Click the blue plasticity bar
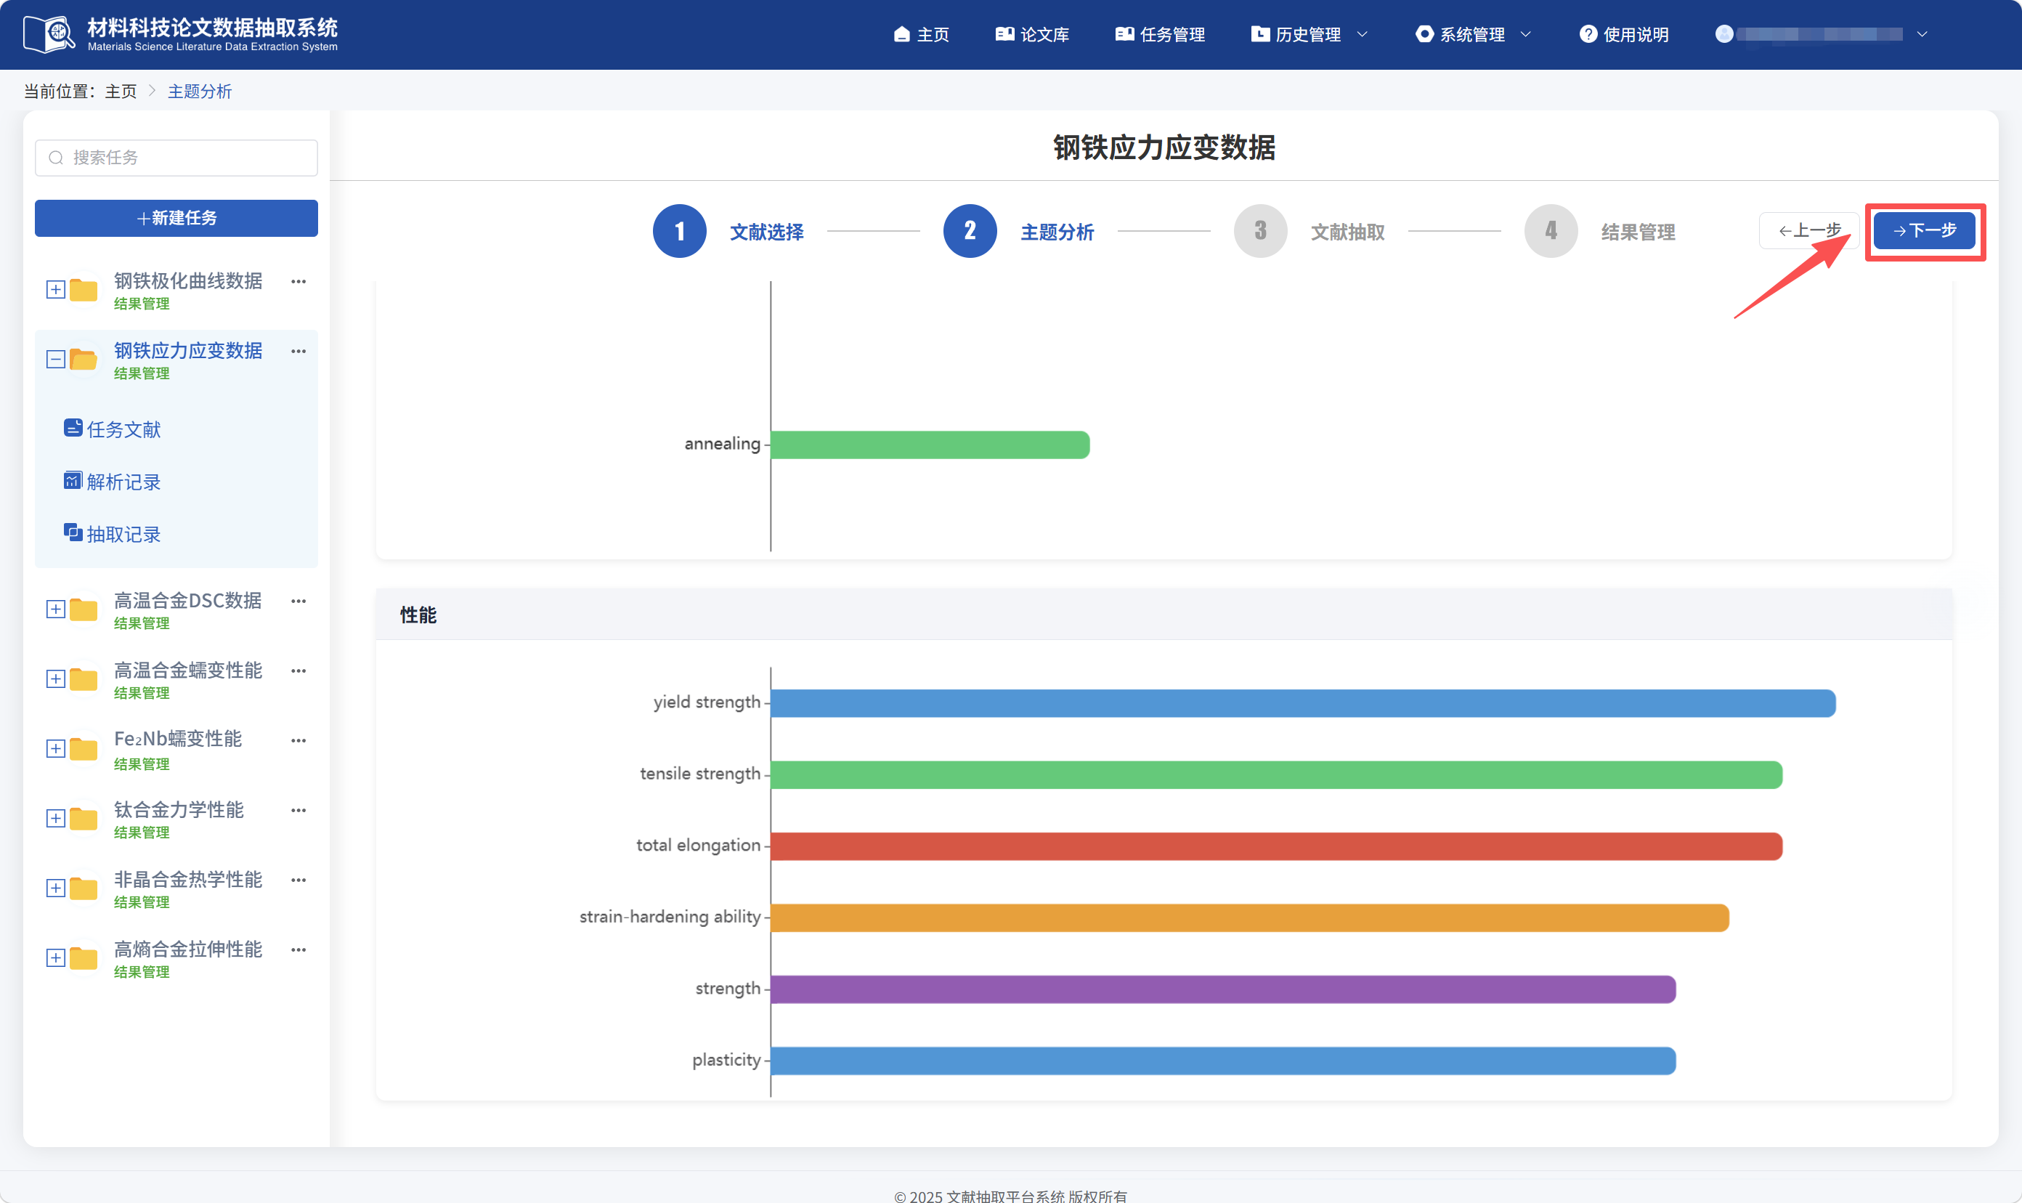The height and width of the screenshot is (1203, 2022). [1222, 1061]
